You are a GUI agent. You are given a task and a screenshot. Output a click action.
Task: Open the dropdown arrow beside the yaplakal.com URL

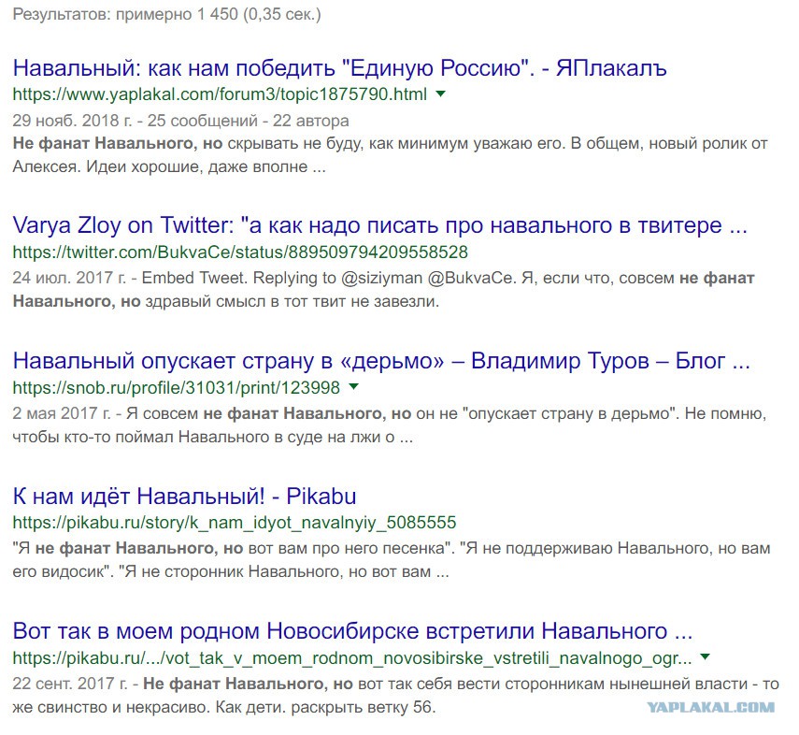click(x=441, y=94)
